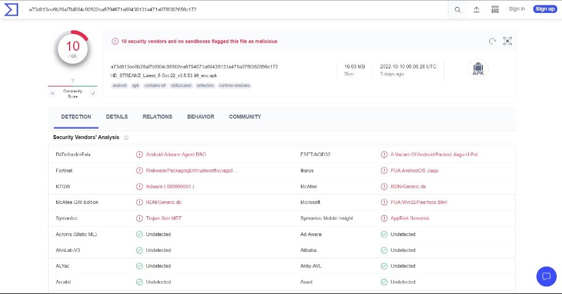The width and height of the screenshot is (562, 294).
Task: Open the apps grid menu icon
Action: coord(495,10)
